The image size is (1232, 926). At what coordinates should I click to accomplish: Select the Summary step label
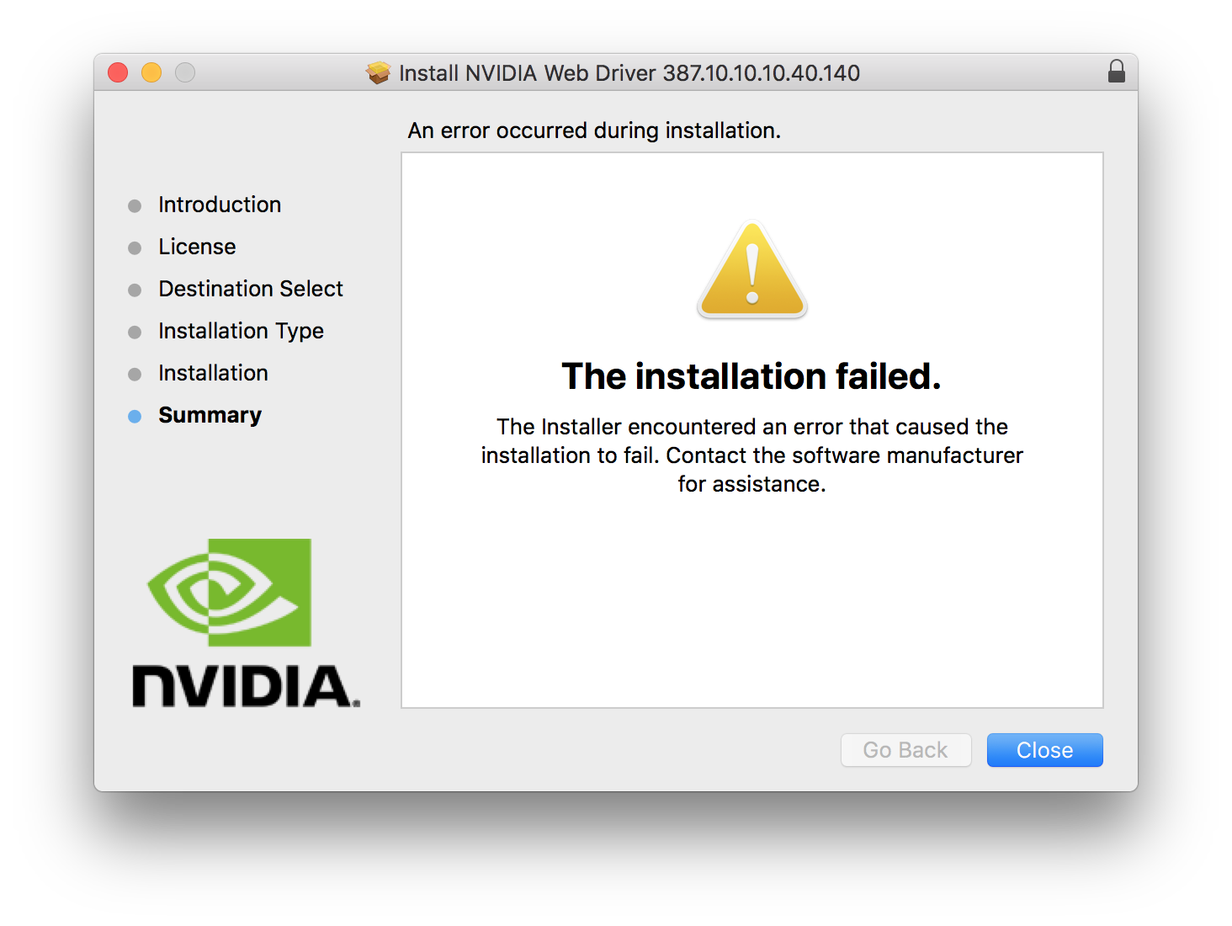point(210,416)
